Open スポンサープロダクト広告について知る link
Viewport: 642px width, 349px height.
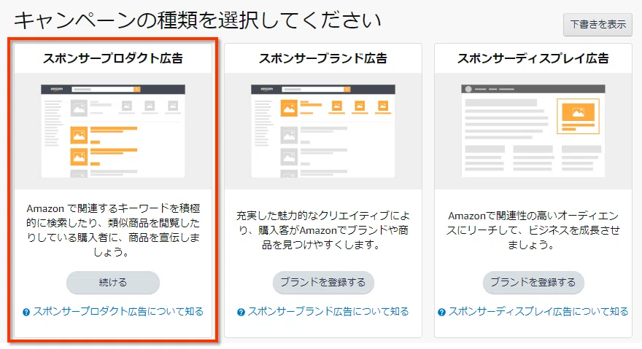tap(118, 312)
